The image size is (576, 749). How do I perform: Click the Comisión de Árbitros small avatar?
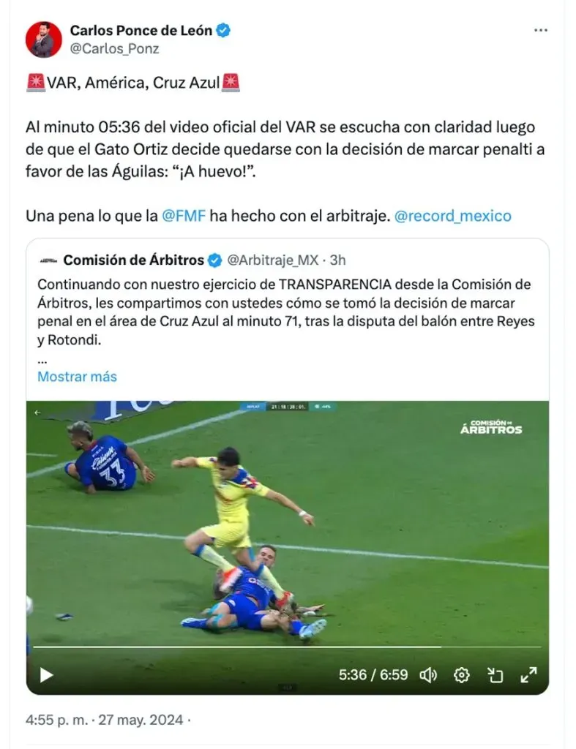click(x=49, y=260)
